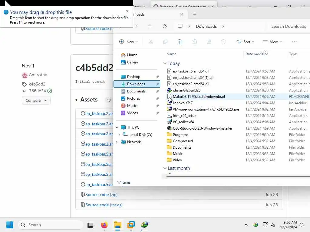Open the View dropdown menu
Viewport: 310px width, 232px height.
[272, 42]
